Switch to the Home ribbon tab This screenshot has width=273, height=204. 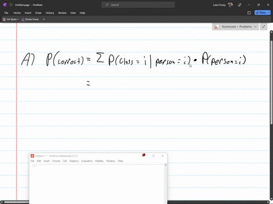click(x=17, y=13)
